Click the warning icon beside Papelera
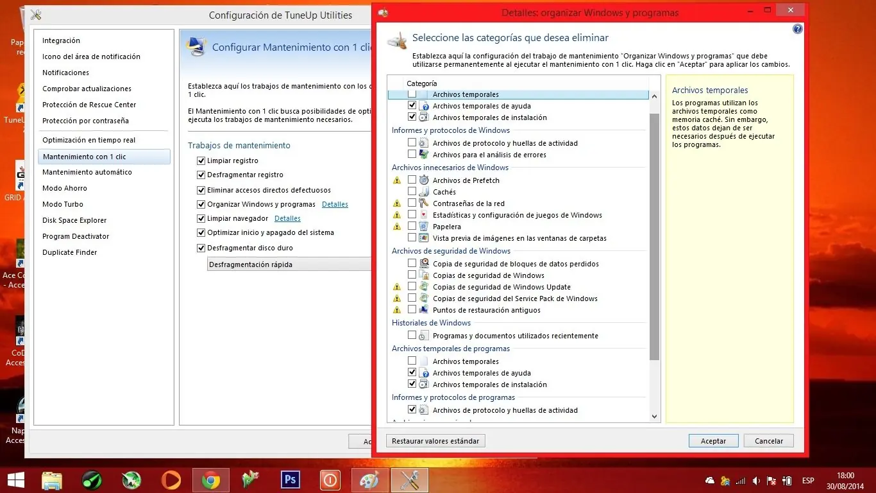876x493 pixels. pos(397,227)
